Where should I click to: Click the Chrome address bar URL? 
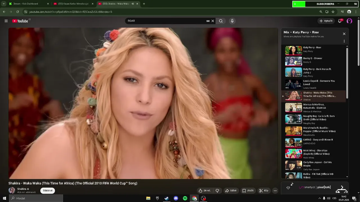click(x=71, y=12)
